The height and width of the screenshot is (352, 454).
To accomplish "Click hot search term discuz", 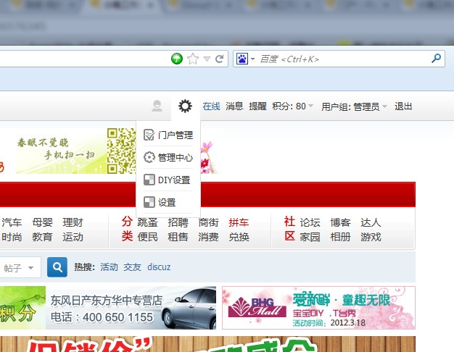I will point(159,267).
